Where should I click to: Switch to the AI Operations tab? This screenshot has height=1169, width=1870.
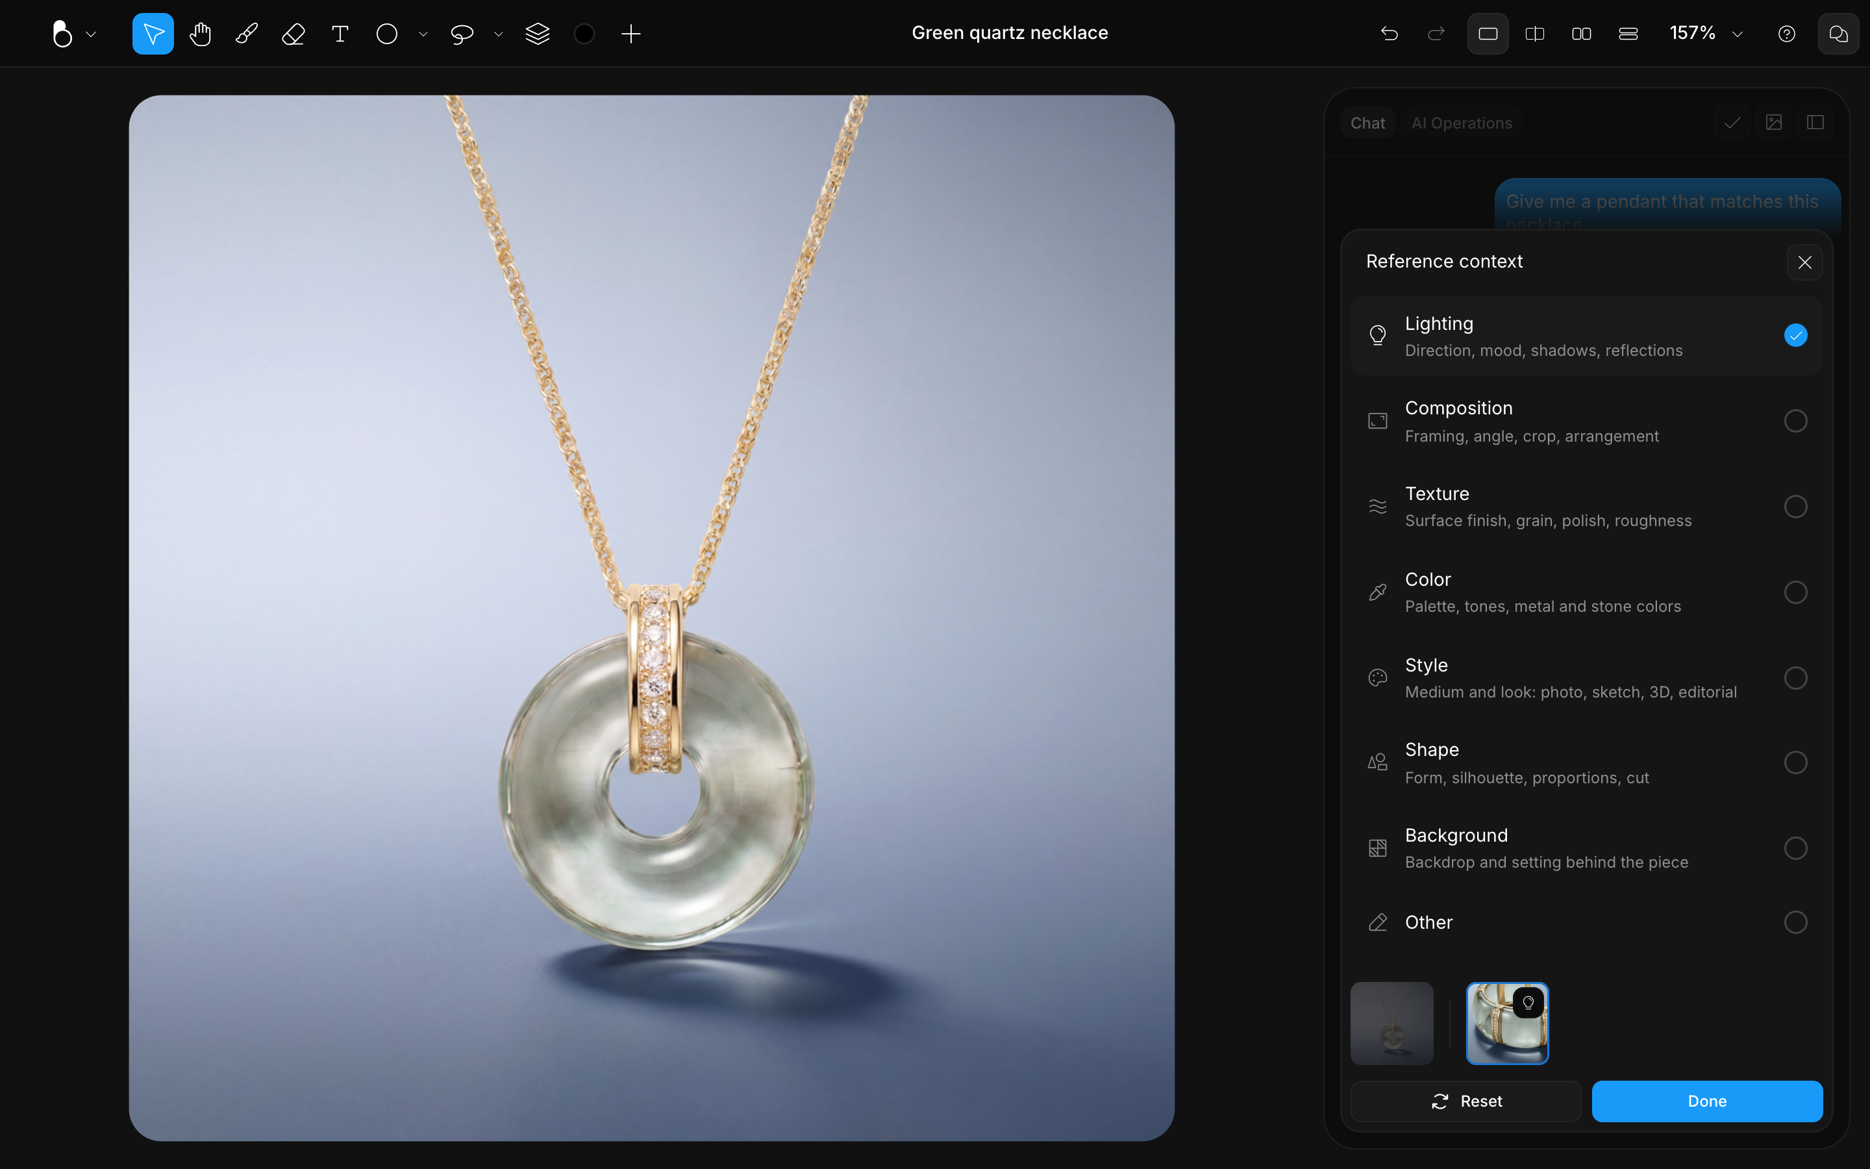tap(1461, 123)
